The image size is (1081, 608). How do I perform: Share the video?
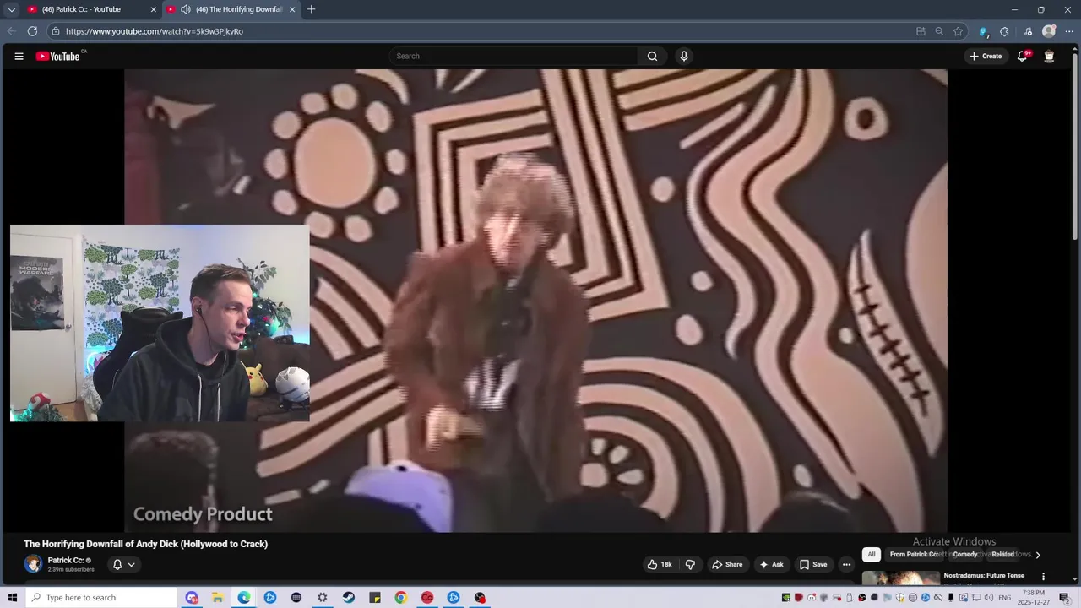726,564
